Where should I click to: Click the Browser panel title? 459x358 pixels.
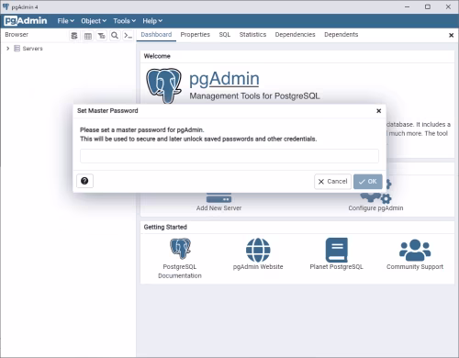click(x=17, y=35)
